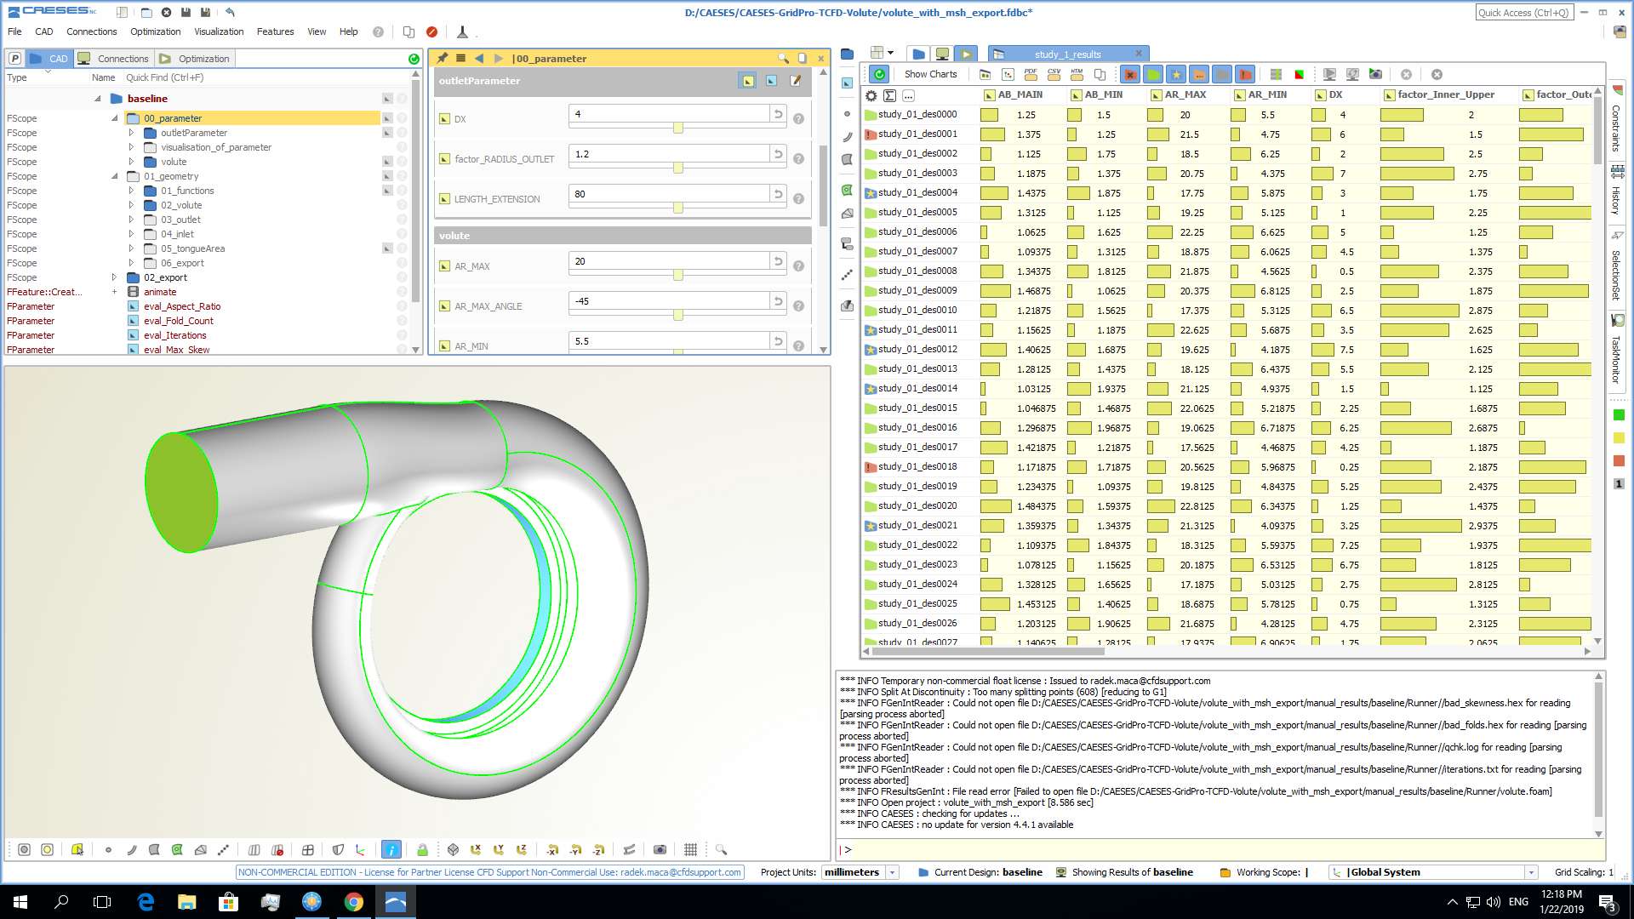Collapse the 01_geometry tree node
This screenshot has width=1634, height=919.
114,176
